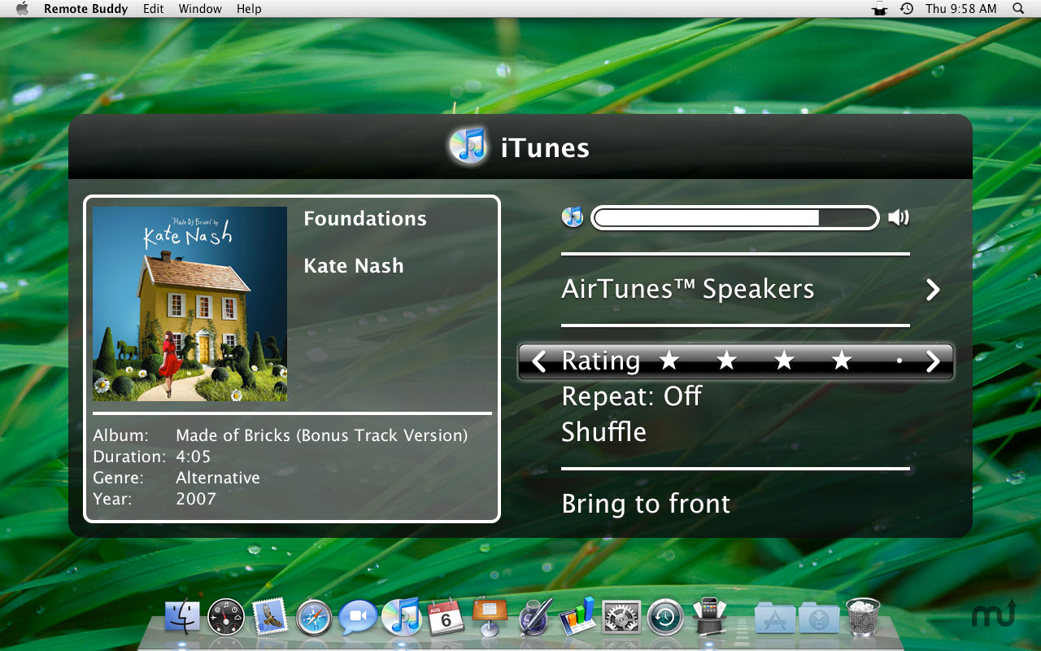Image resolution: width=1041 pixels, height=651 pixels.
Task: Open the Trash in the Dock
Action: tap(863, 617)
